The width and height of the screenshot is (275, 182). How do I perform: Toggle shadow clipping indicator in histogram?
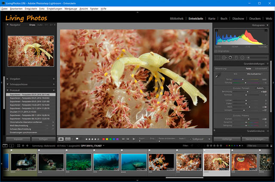(217, 30)
